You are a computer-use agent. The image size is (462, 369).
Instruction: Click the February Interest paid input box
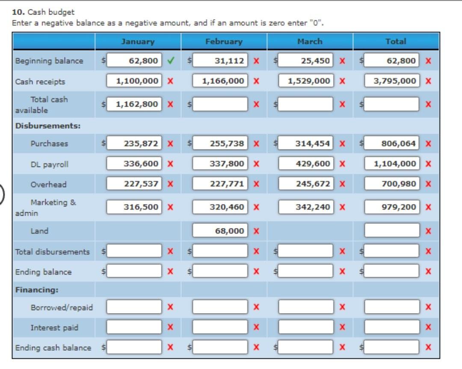coord(220,327)
